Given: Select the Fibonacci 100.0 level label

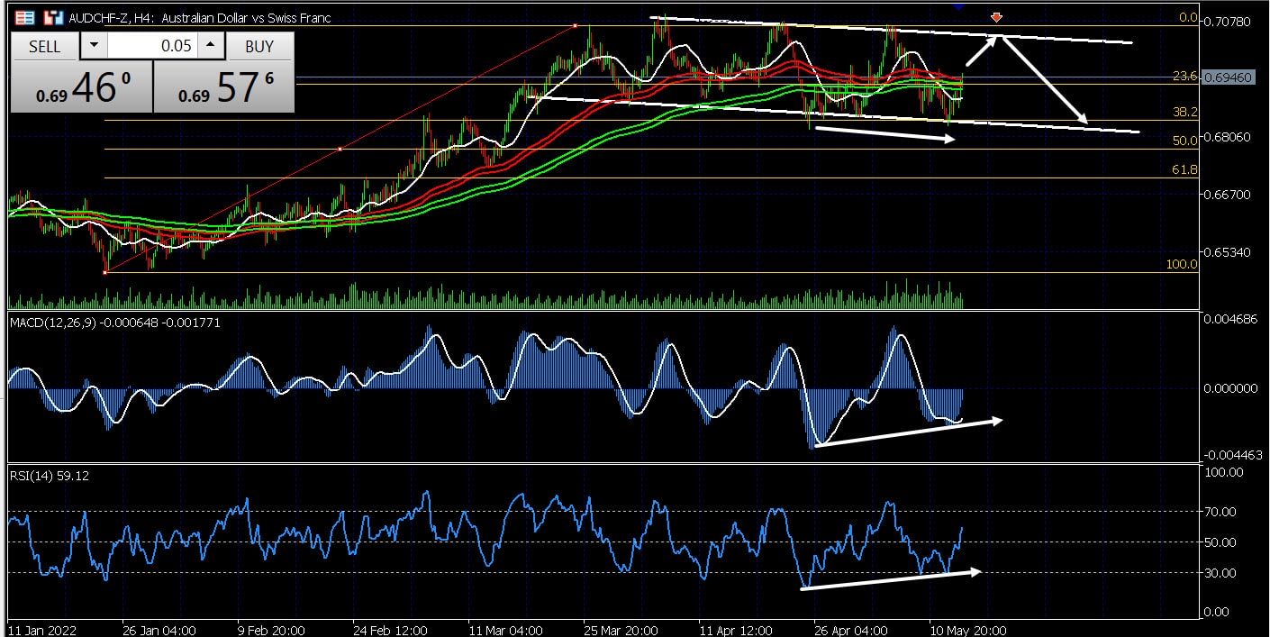Looking at the screenshot, I should (x=1181, y=265).
